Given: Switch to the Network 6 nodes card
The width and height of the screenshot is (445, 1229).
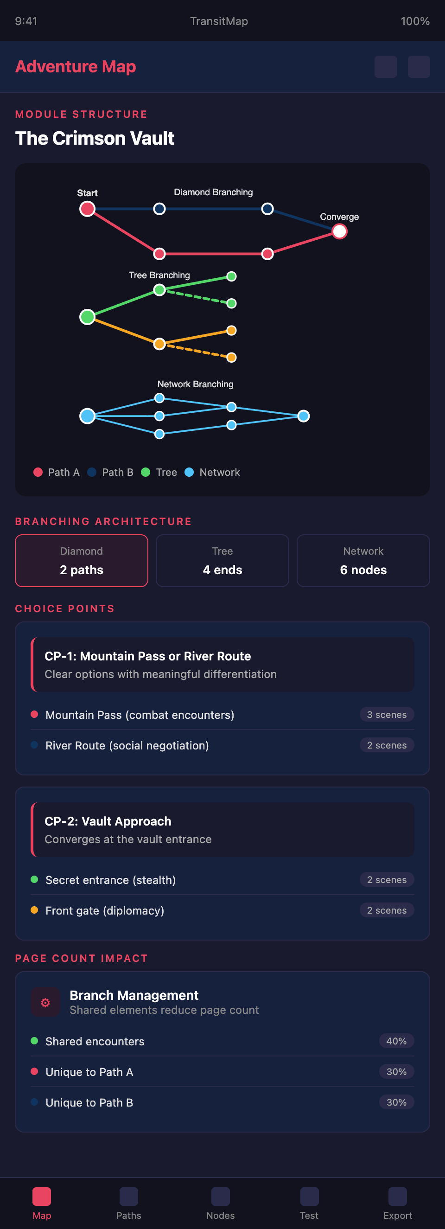Looking at the screenshot, I should 363,560.
